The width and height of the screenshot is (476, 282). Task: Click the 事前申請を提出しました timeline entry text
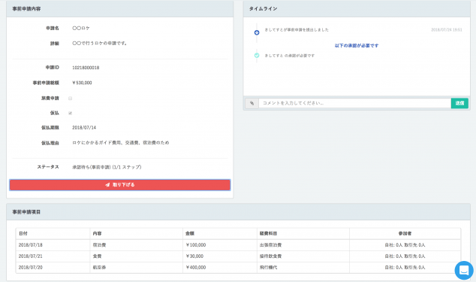point(297,30)
